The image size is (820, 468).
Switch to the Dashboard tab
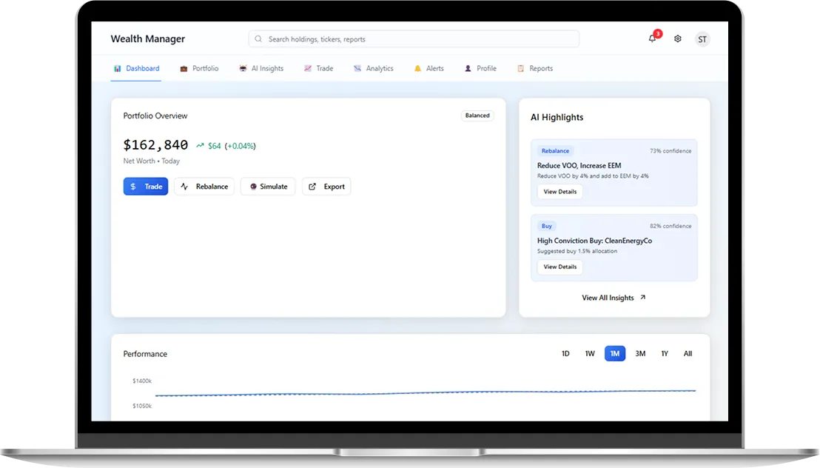[136, 69]
